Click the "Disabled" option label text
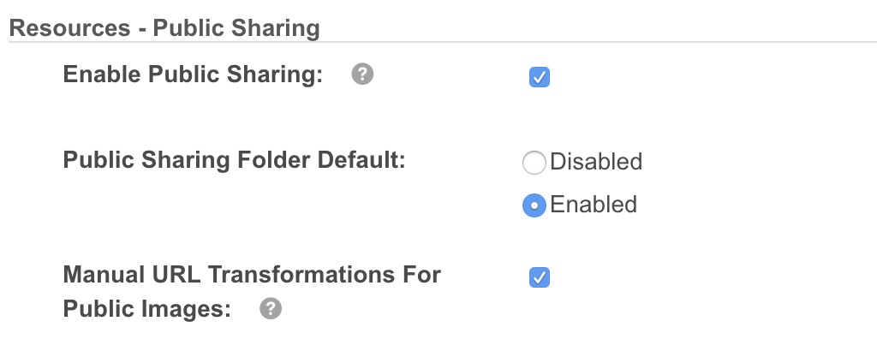This screenshot has width=877, height=351. point(596,161)
